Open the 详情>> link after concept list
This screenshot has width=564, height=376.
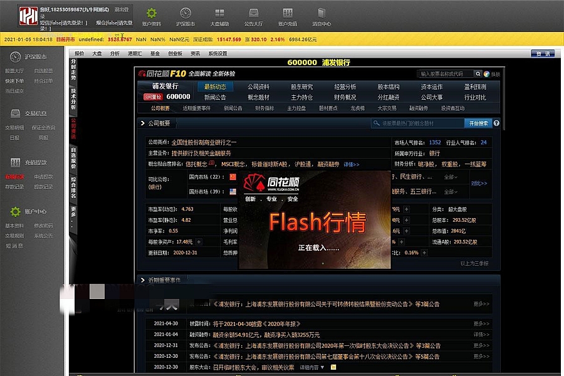(x=351, y=164)
